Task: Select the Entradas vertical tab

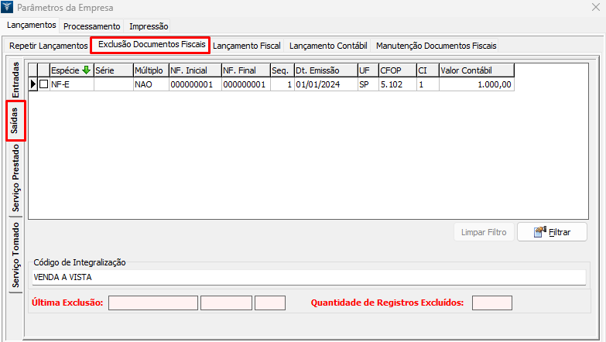Action: (x=16, y=80)
